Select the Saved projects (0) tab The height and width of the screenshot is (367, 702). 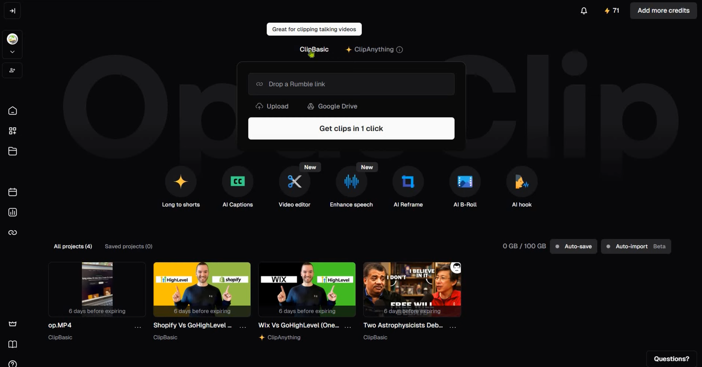129,247
